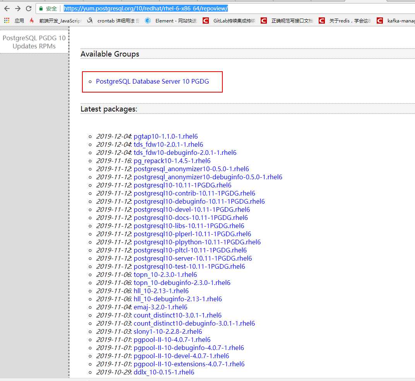Image resolution: width=415 pixels, height=381 pixels.
Task: Open postgresql10-devel-10.11-1PGDG.rhel6 package
Action: [192, 209]
